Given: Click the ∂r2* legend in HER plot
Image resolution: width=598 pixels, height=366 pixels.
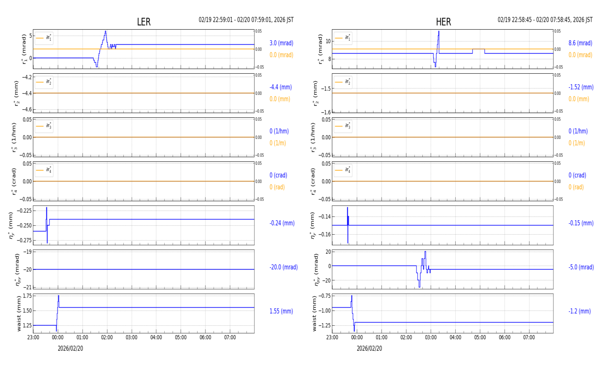Looking at the screenshot, I should click(x=343, y=82).
